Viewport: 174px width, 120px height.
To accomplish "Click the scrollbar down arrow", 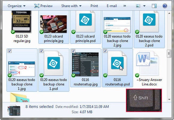I will (169, 100).
